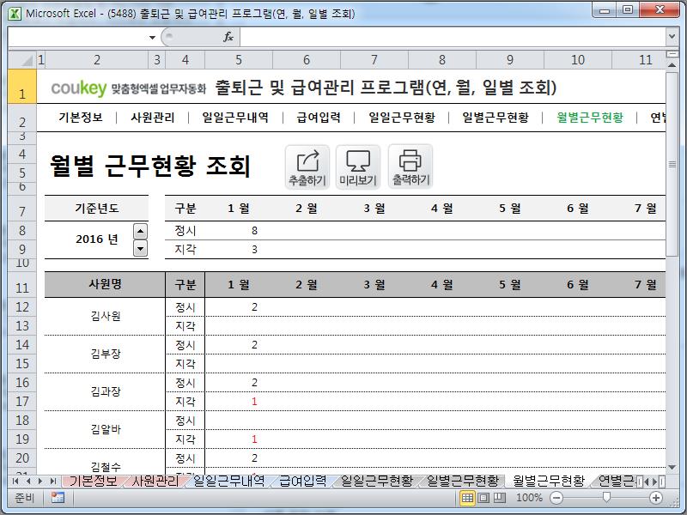Switch to Normal view in status bar
The width and height of the screenshot is (687, 515).
coord(467,498)
